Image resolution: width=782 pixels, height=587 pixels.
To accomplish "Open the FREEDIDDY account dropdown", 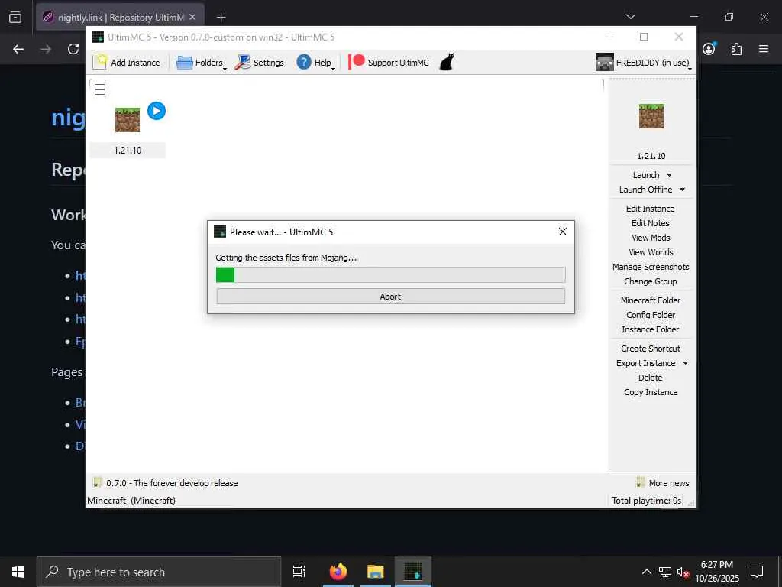I will (644, 63).
